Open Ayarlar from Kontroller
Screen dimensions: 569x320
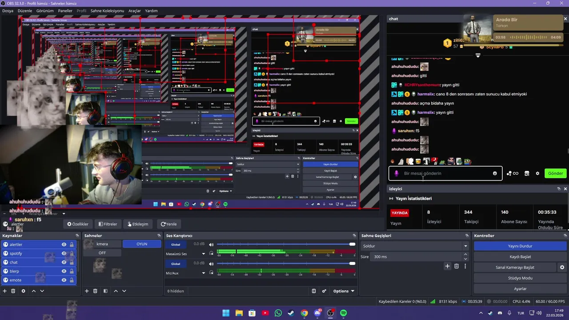[520, 289]
